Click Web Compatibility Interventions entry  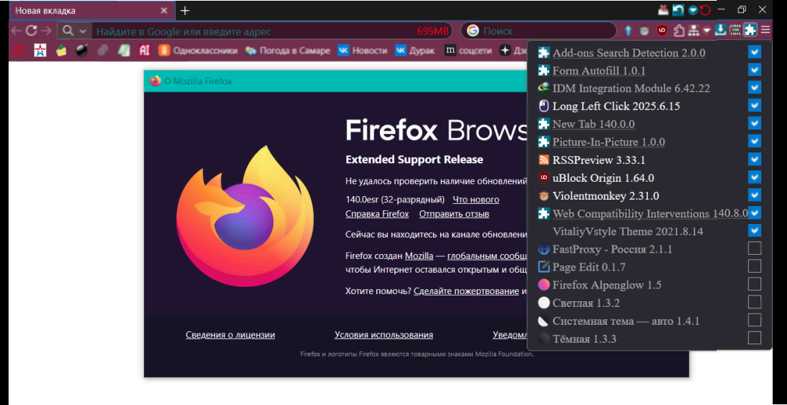[650, 213]
